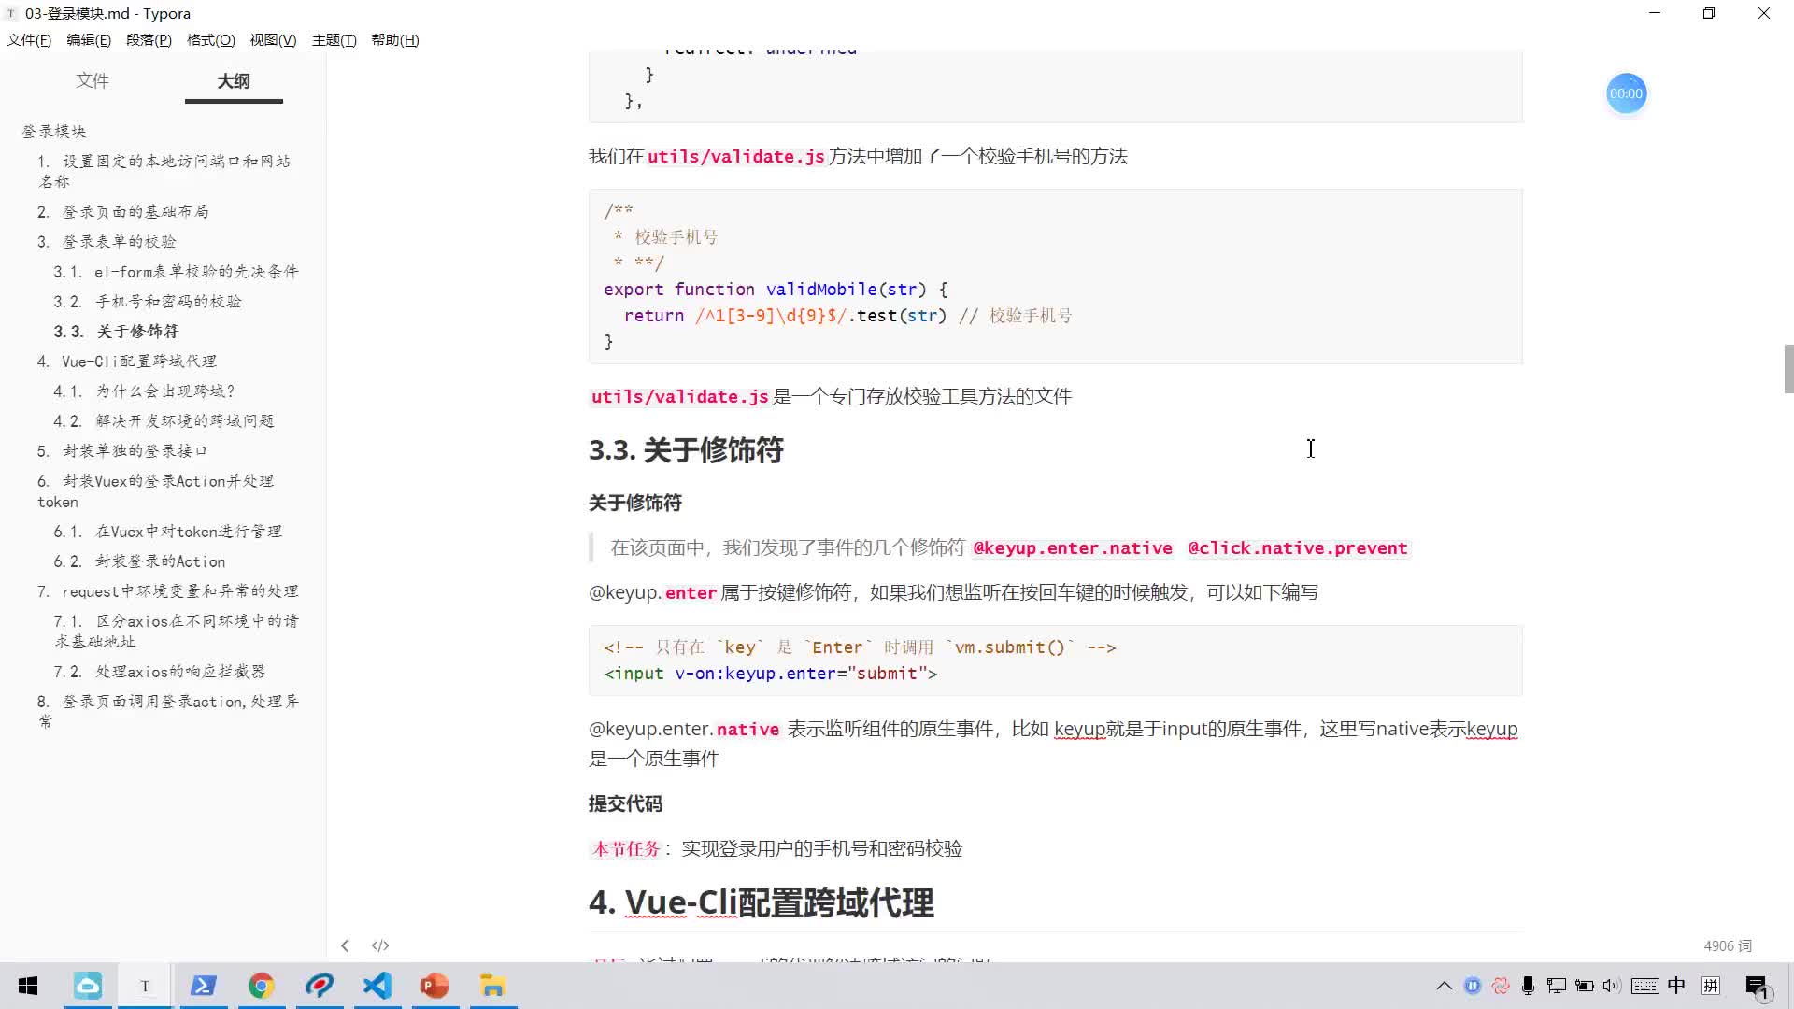This screenshot has height=1009, width=1794.
Task: Click the battery tray icon
Action: (1585, 986)
